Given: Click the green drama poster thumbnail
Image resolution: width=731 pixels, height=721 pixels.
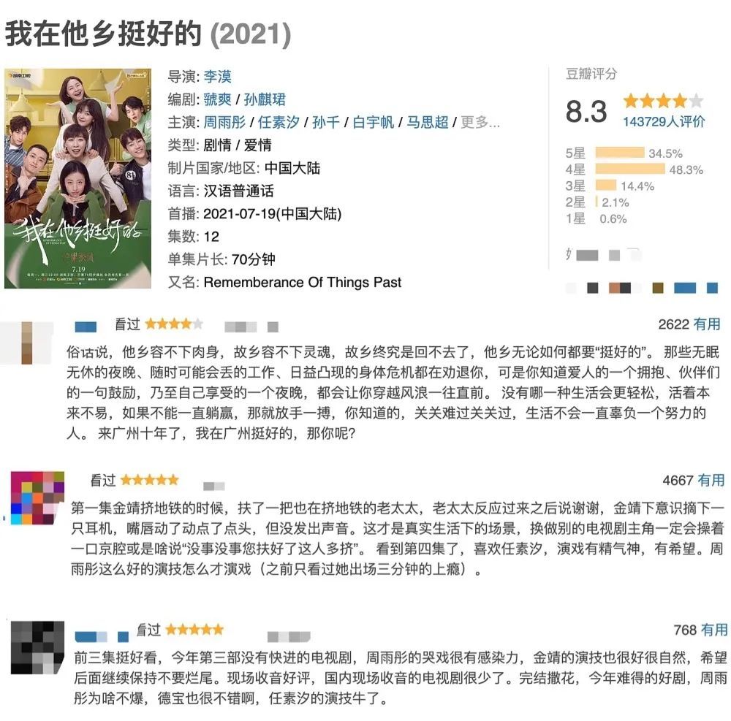Looking at the screenshot, I should tap(78, 178).
